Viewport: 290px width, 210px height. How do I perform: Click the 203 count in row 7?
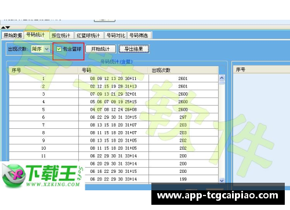click(x=183, y=125)
